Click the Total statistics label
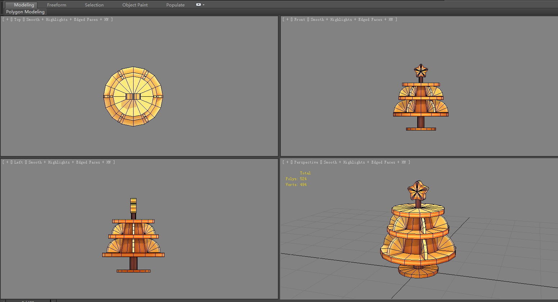558x302 pixels. 305,173
